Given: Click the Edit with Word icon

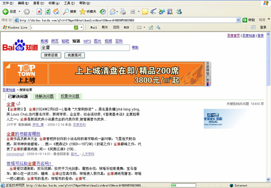Looking at the screenshot, I should 132,12.
